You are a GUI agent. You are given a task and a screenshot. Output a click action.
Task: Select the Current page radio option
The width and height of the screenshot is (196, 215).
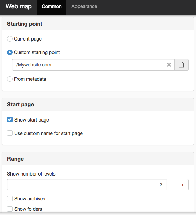[x=10, y=39]
